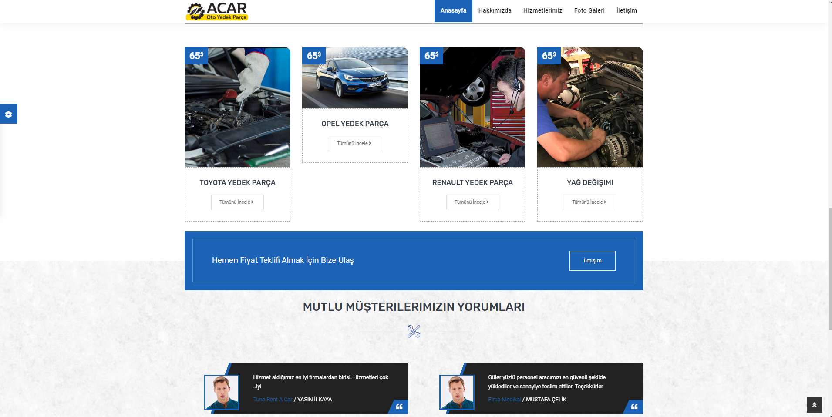Image resolution: width=832 pixels, height=417 pixels.
Task: Click the page's vertical scrollbar thumb
Action: [830, 269]
